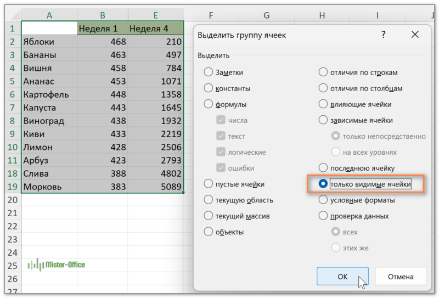Select the влияющие ячейки option
The width and height of the screenshot is (439, 298).
323,104
